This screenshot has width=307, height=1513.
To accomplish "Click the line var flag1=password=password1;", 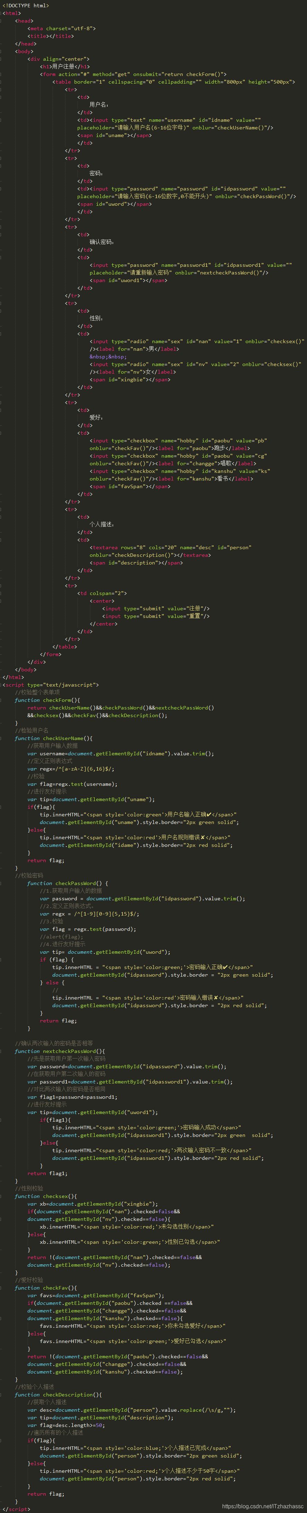I will click(x=72, y=1098).
